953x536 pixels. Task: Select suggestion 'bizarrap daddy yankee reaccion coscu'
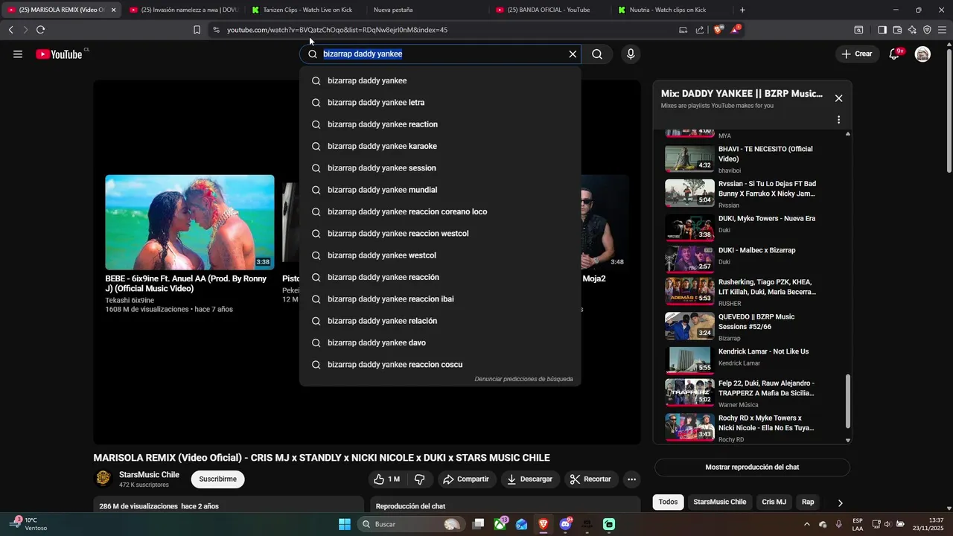tap(440, 365)
